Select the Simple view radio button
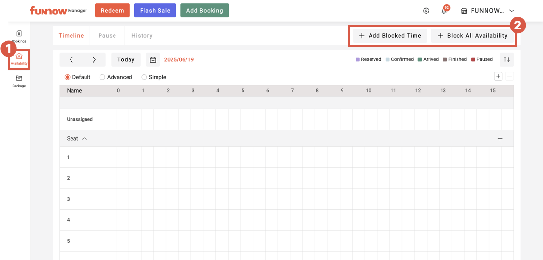The width and height of the screenshot is (543, 260). click(x=144, y=77)
